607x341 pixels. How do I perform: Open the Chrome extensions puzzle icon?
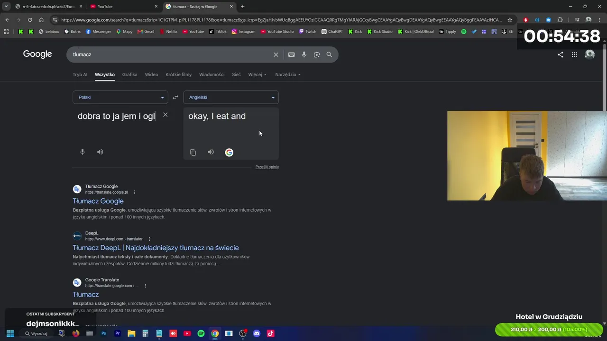click(x=560, y=20)
